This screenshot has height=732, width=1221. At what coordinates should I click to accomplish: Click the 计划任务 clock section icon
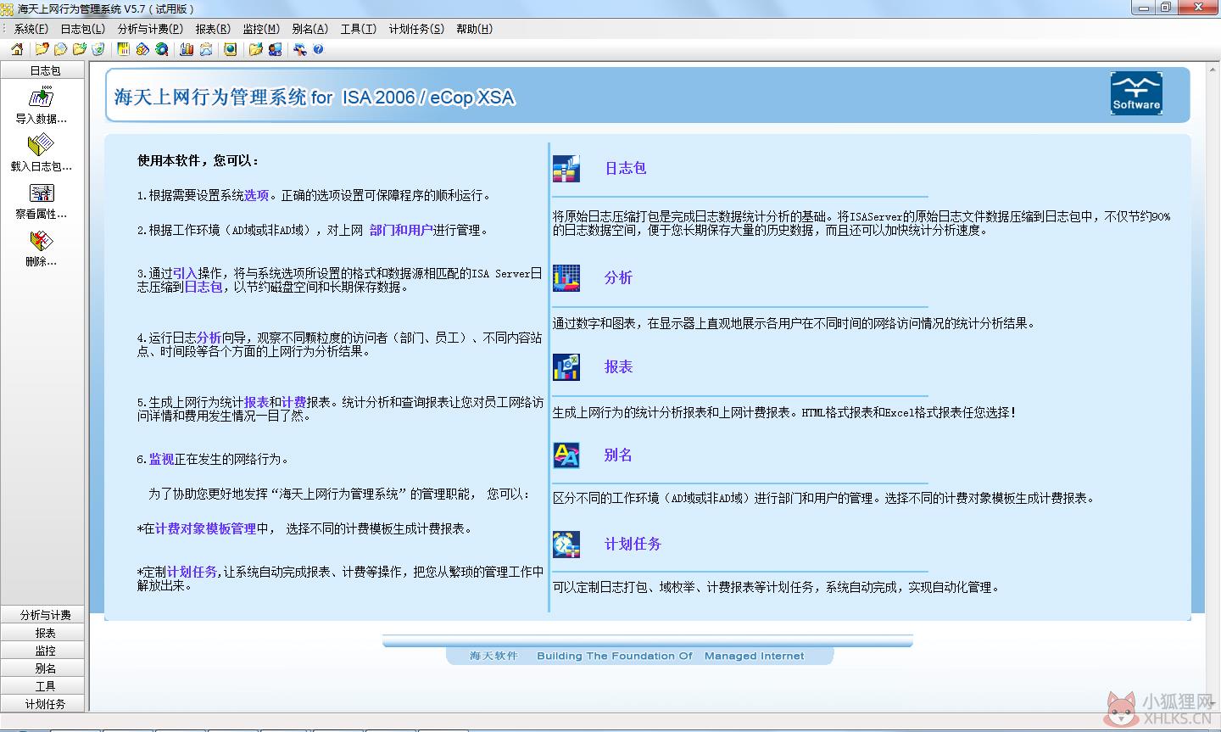566,545
